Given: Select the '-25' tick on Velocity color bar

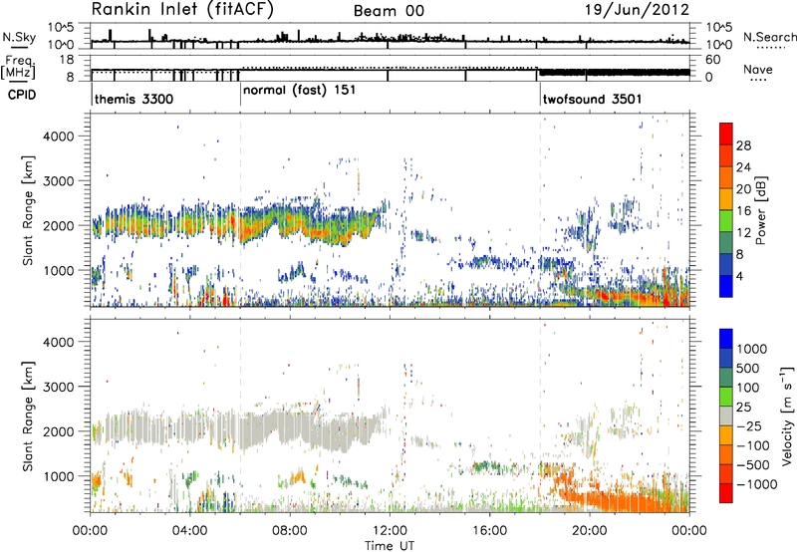Looking at the screenshot, I should pos(748,425).
